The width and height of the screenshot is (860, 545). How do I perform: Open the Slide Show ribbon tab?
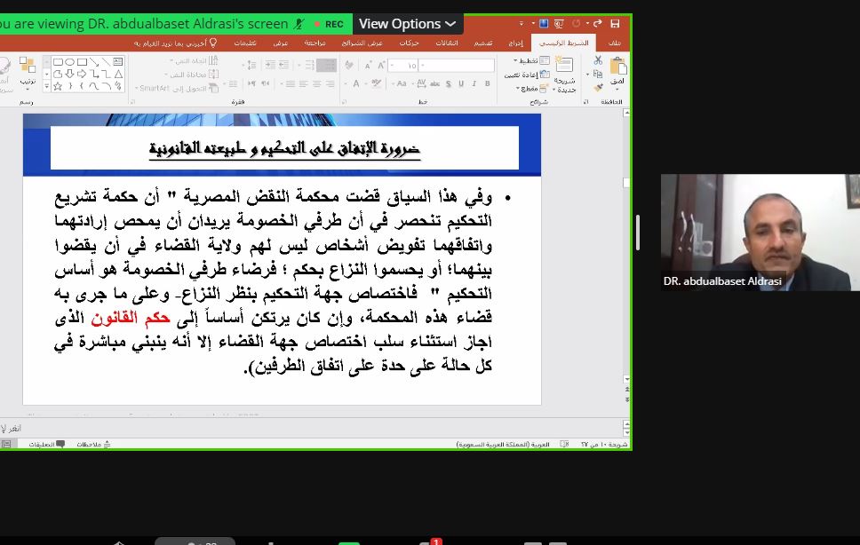pos(362,43)
